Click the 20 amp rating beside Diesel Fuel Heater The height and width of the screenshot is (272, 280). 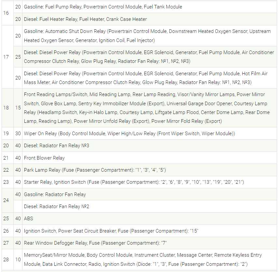tap(18, 19)
